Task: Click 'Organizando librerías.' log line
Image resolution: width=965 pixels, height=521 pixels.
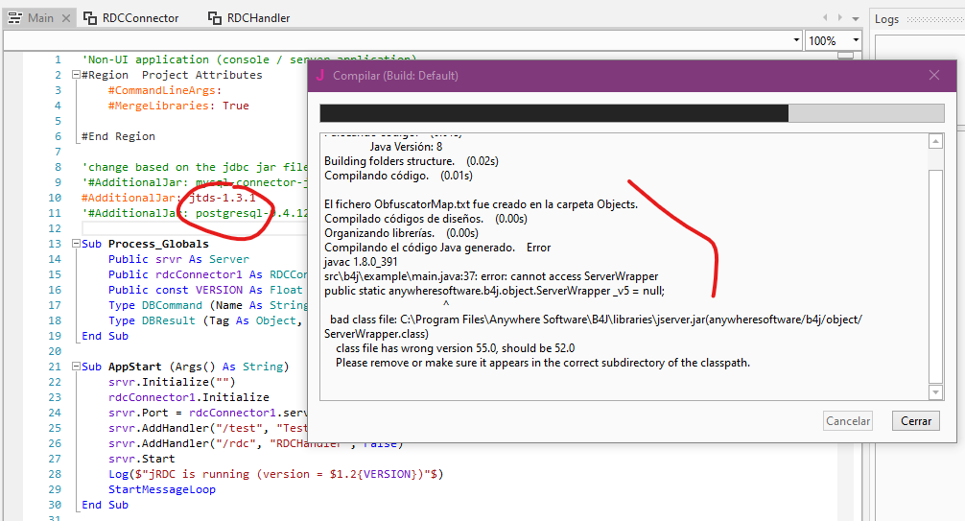Action: pyautogui.click(x=401, y=233)
